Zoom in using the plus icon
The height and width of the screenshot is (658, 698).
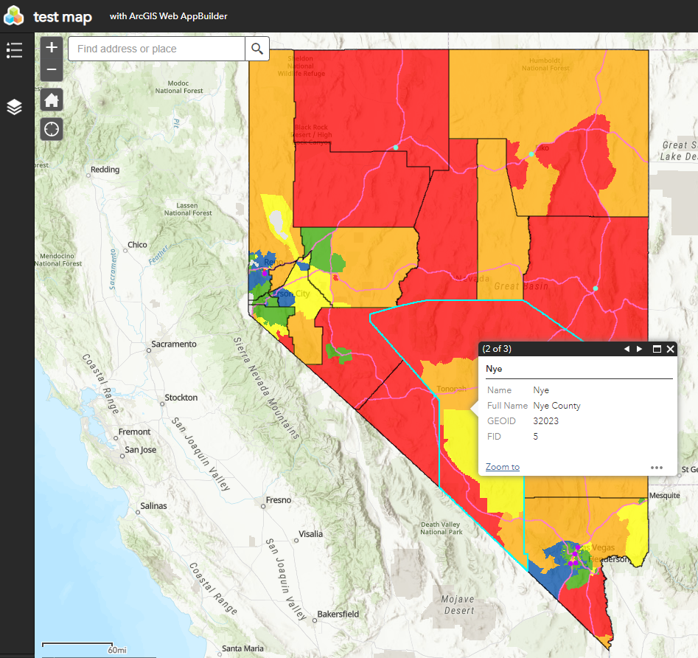(51, 46)
